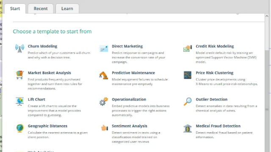Click the Outlier Detection magnifying glass icon
271x152 pixels.
click(x=188, y=101)
